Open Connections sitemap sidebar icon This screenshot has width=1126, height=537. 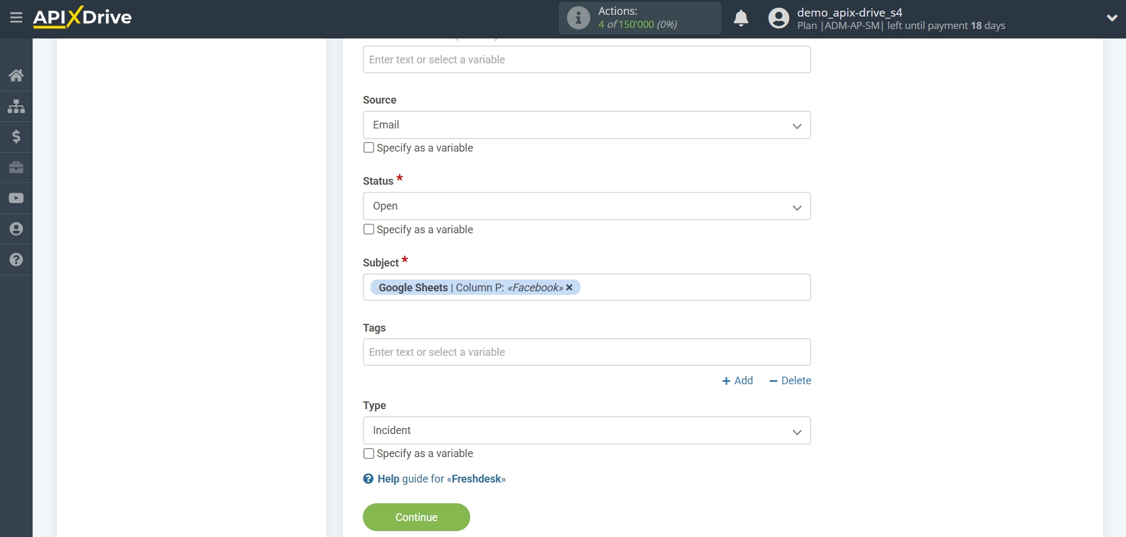coord(16,106)
